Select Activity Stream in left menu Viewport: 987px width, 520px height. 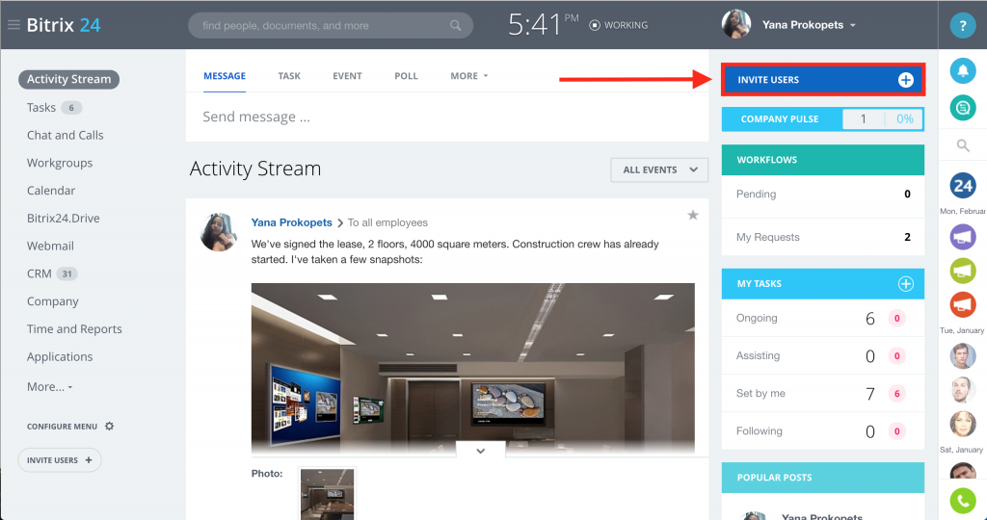point(68,79)
